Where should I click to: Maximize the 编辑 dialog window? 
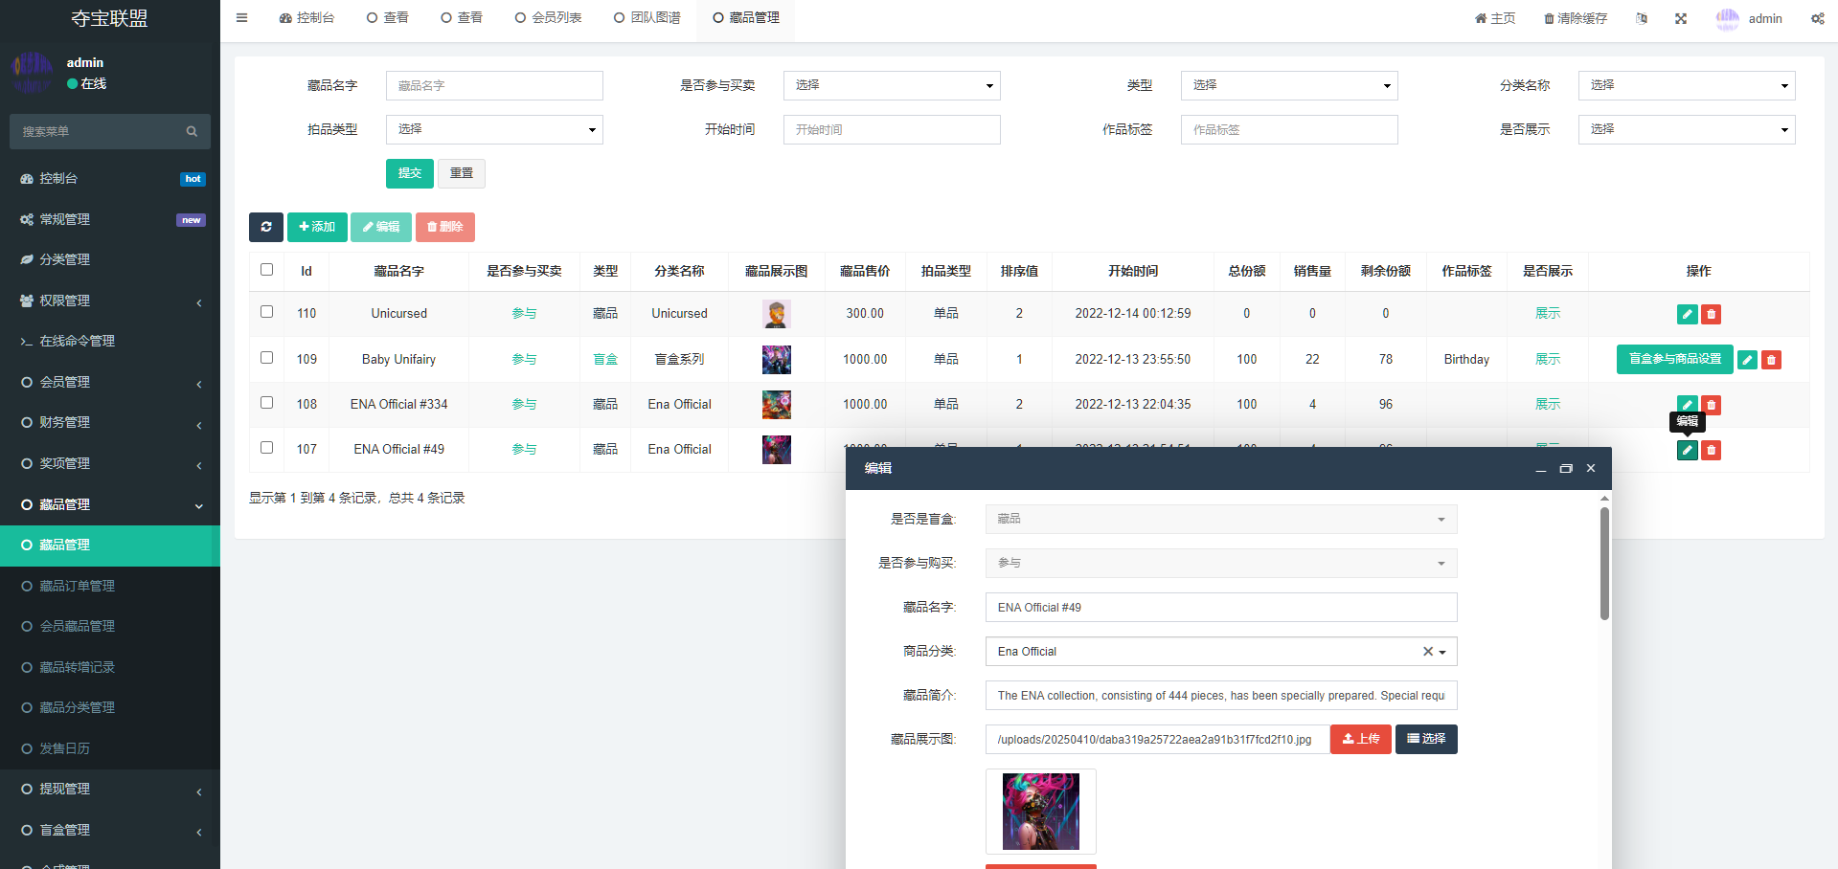[x=1566, y=468]
